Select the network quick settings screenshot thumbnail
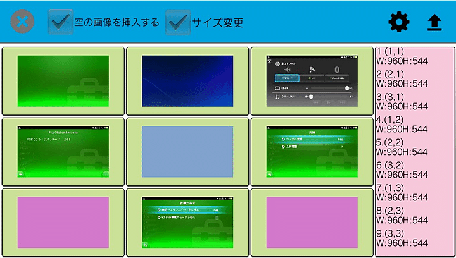 click(x=312, y=81)
